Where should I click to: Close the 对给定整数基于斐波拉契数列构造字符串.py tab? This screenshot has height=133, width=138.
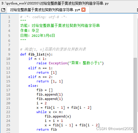[x=83, y=10]
